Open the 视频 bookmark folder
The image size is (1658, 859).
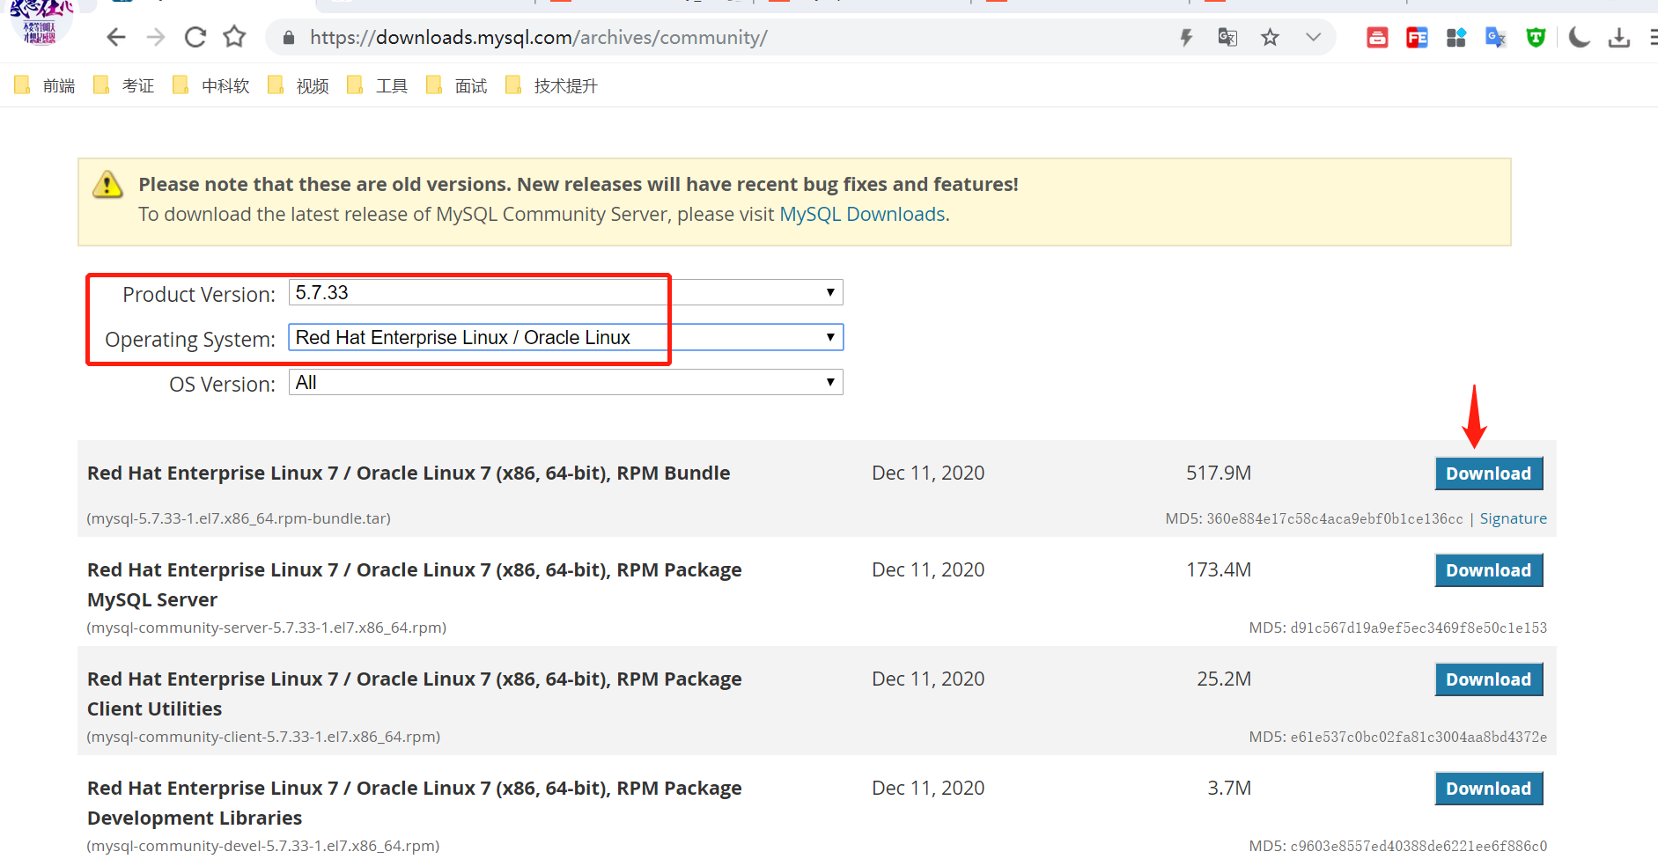pyautogui.click(x=298, y=85)
